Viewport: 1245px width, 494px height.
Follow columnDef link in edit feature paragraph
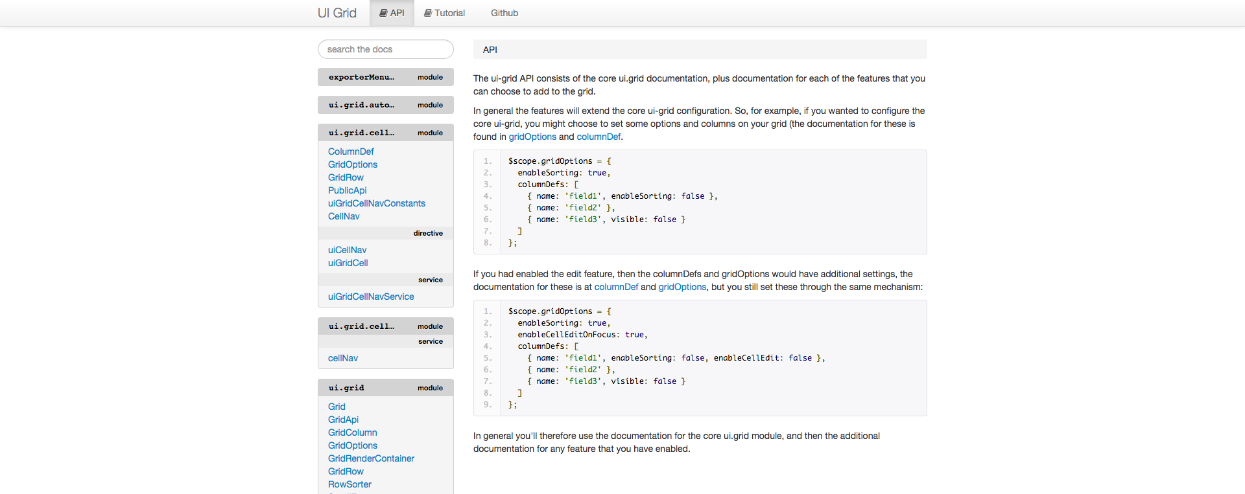coord(616,287)
